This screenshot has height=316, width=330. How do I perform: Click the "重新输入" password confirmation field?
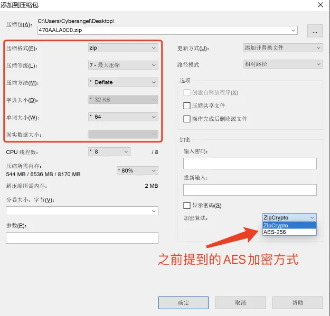point(250,190)
